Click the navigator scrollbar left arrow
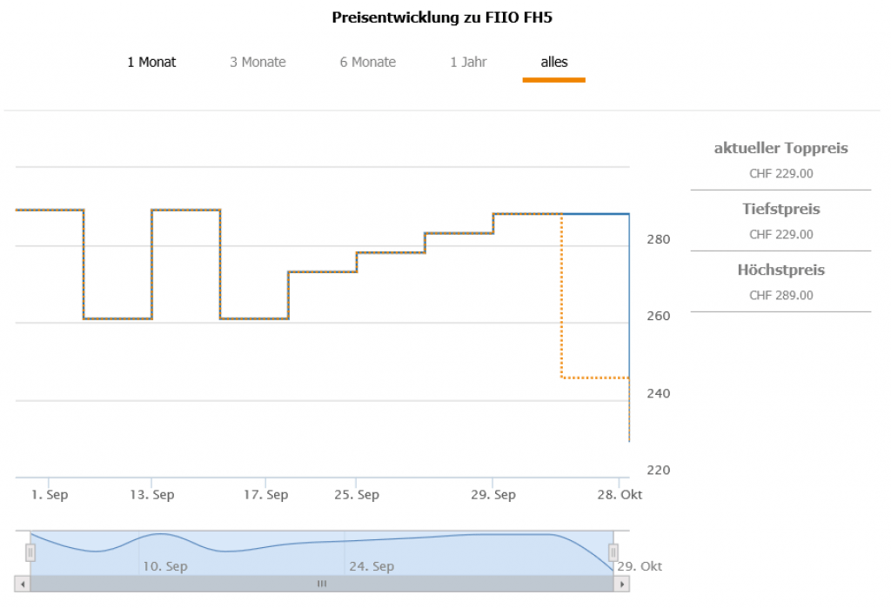Screen dimensions: 891x608 coord(23,585)
